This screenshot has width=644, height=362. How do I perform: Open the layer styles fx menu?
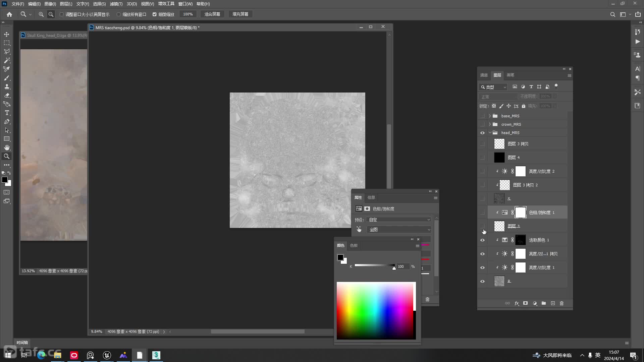coord(517,303)
